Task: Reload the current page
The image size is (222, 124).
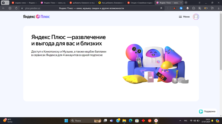Action: click(16, 8)
